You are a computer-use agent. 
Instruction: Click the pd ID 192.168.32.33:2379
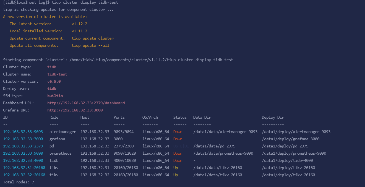click(x=23, y=146)
